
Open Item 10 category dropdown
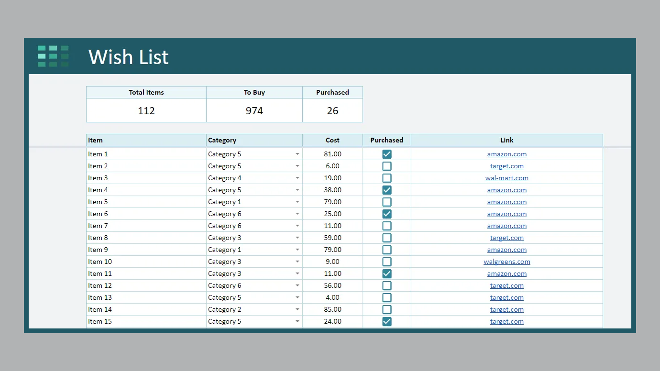click(x=297, y=262)
